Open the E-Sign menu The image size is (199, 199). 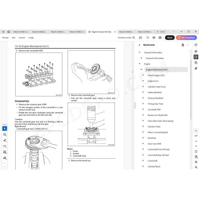(31, 38)
